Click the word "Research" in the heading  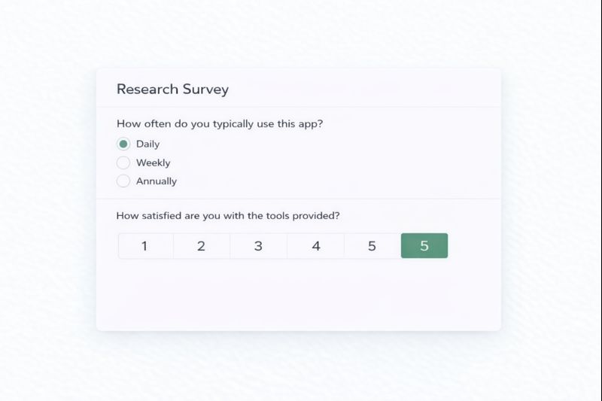[x=147, y=89]
